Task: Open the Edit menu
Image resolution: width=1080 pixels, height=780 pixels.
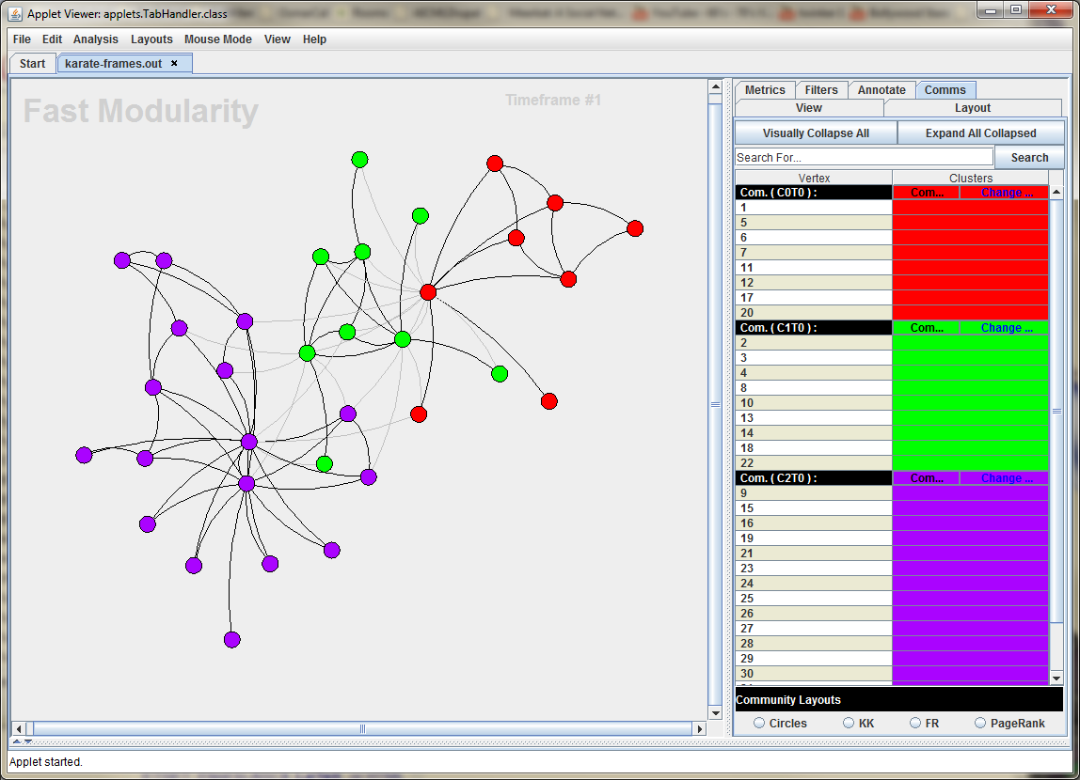Action: click(52, 39)
